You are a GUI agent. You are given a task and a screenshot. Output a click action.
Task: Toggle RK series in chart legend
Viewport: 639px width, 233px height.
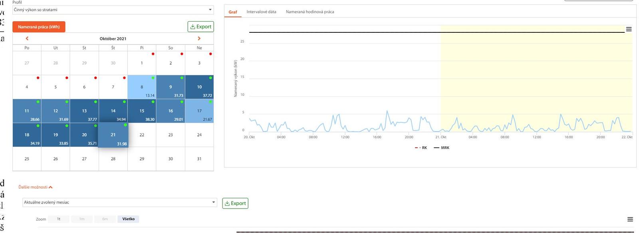coord(421,148)
